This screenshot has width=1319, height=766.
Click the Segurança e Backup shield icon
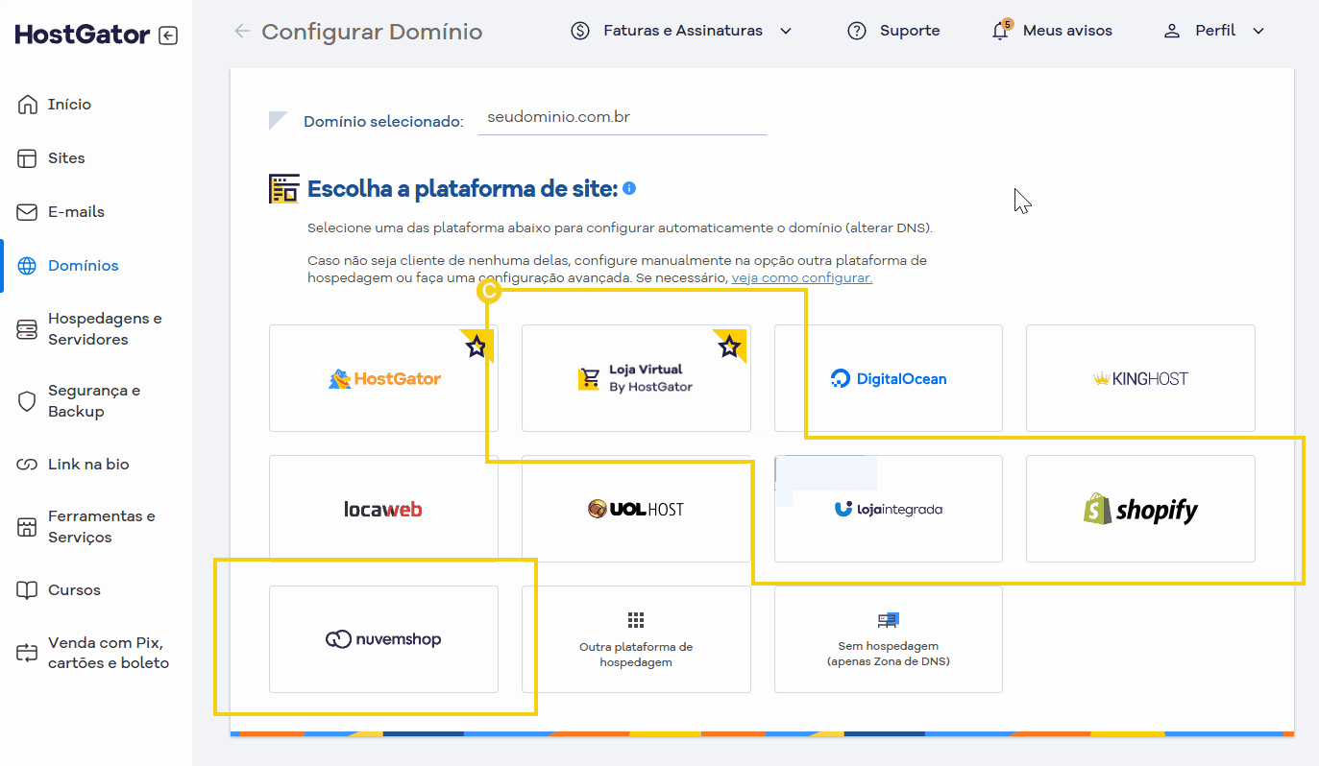click(x=27, y=401)
